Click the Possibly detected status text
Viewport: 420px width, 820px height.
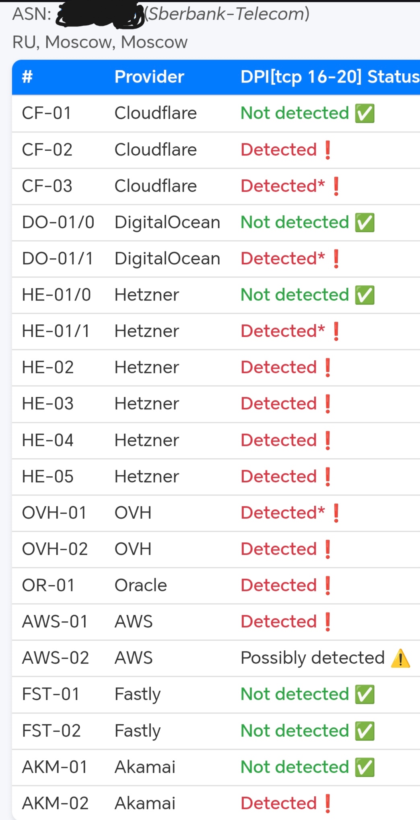(x=313, y=658)
